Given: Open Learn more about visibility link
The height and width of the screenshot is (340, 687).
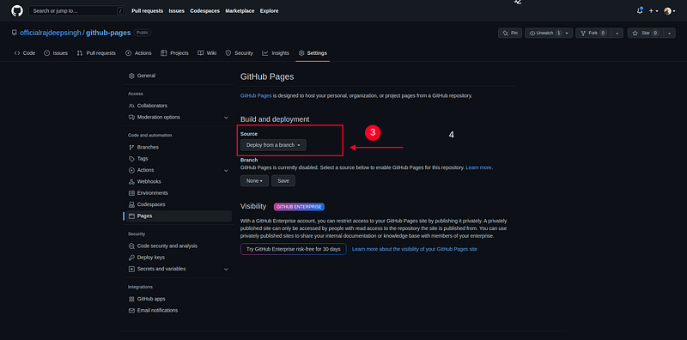Looking at the screenshot, I should (415, 249).
